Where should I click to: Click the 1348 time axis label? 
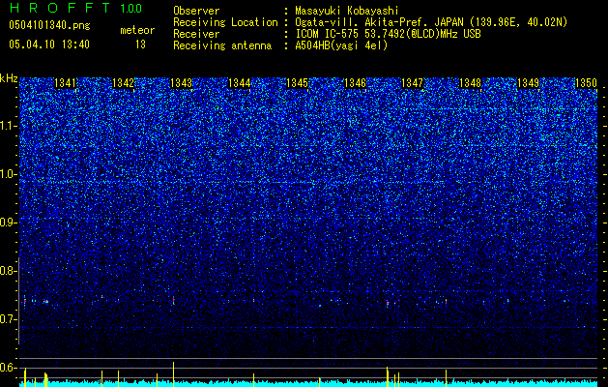click(x=470, y=82)
